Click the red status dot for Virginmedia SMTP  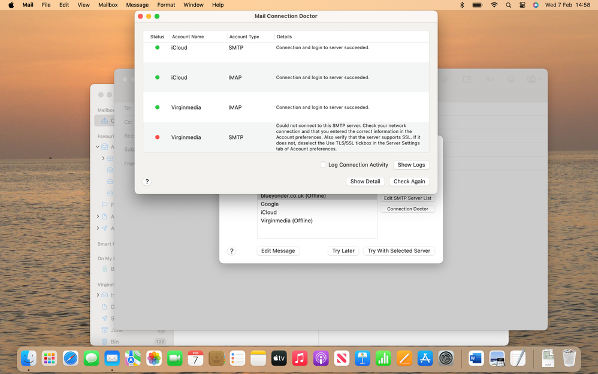point(157,137)
